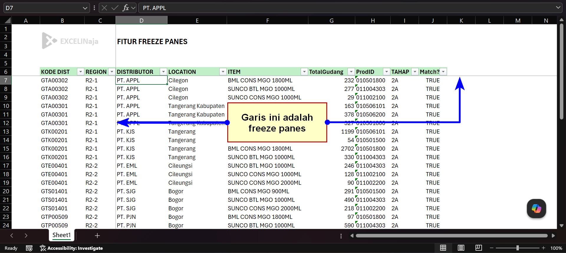Select cell PT. SJG in row 22

pyautogui.click(x=141, y=208)
